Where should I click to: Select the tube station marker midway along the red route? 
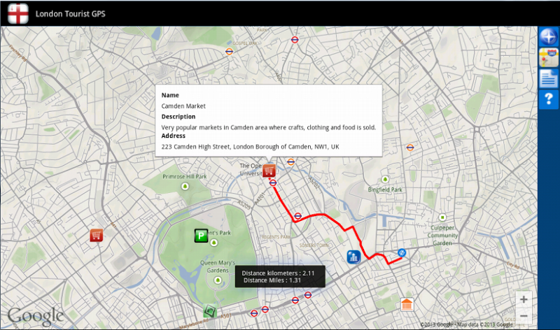coord(298,216)
